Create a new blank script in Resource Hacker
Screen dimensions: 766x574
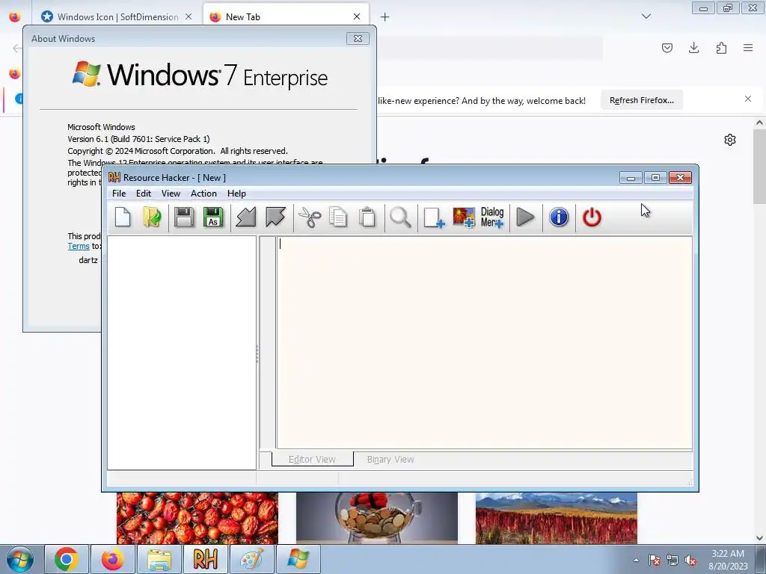tap(123, 217)
